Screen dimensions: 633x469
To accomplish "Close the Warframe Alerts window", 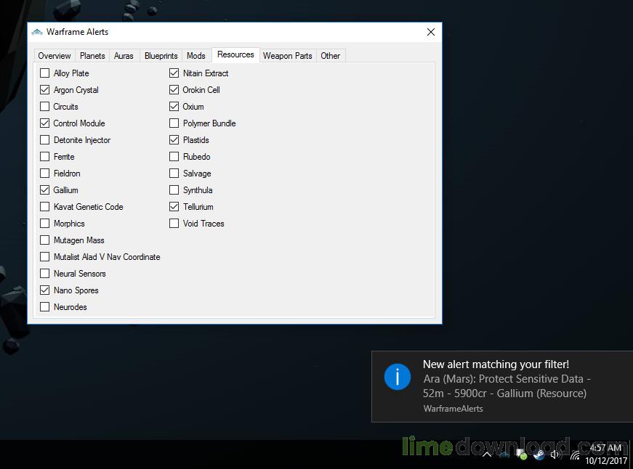I will point(430,32).
